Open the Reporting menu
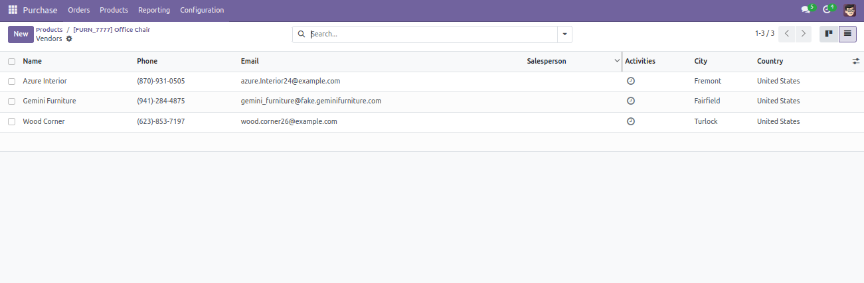864x283 pixels. [x=154, y=10]
